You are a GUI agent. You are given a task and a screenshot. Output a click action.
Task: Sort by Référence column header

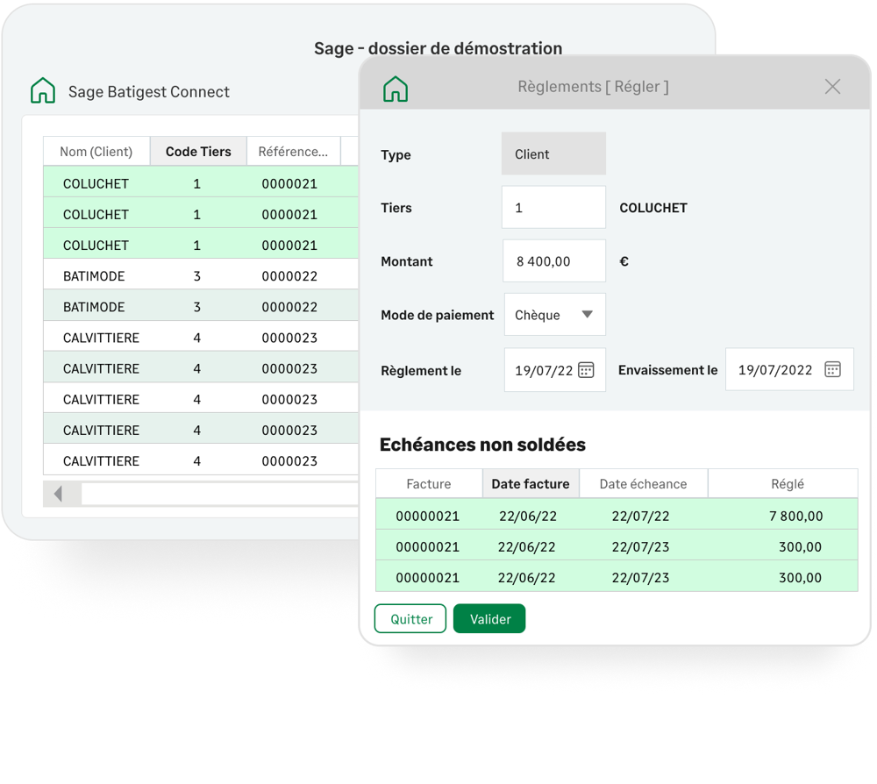294,152
